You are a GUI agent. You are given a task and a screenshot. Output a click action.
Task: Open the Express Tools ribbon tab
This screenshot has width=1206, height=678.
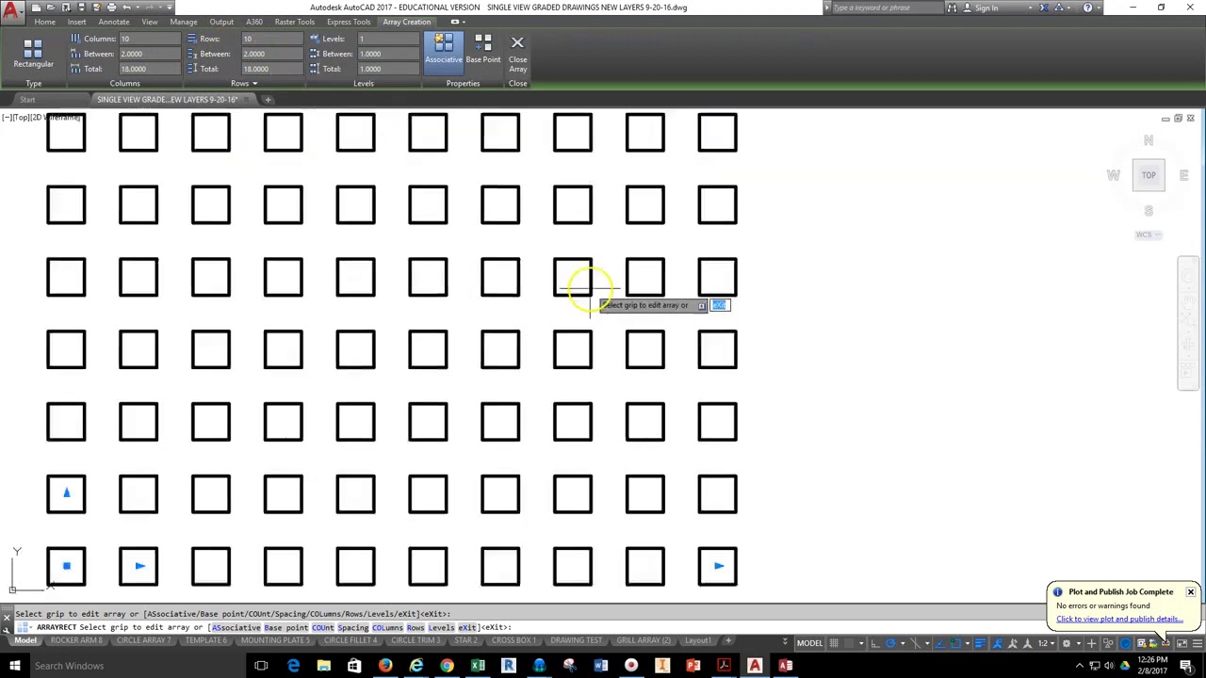[349, 22]
